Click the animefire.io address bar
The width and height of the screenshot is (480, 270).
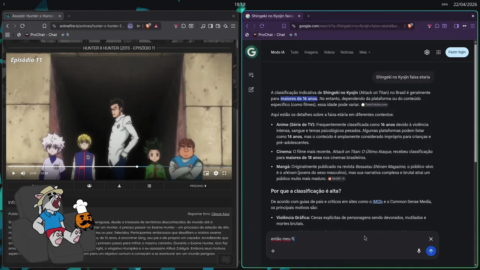tap(92, 26)
